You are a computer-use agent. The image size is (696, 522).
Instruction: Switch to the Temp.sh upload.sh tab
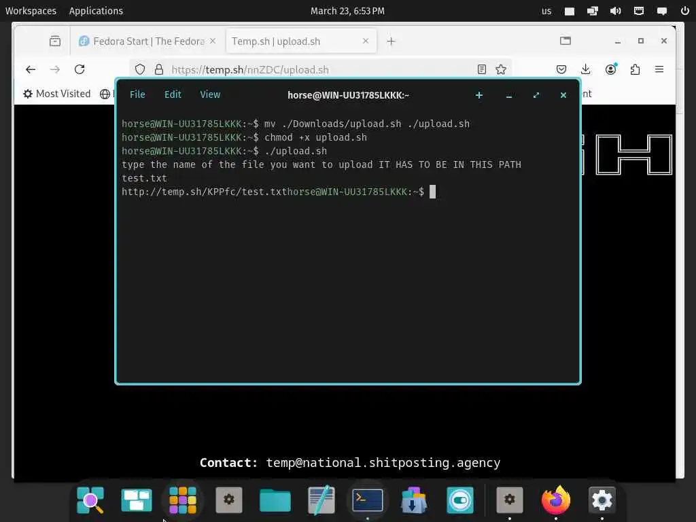301,41
